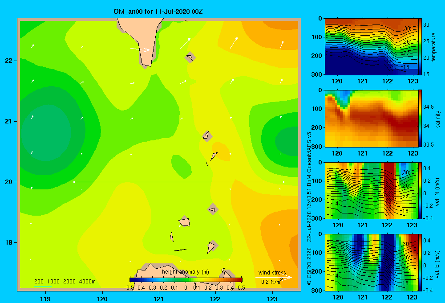445x303 pixels.
Task: Click the salinity color scale bar
Action: click(420, 119)
